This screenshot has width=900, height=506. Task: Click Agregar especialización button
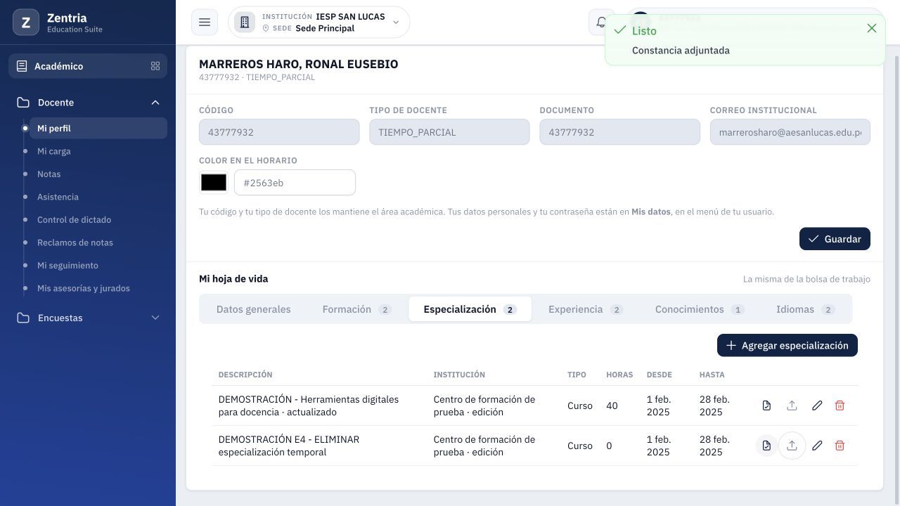click(x=787, y=345)
